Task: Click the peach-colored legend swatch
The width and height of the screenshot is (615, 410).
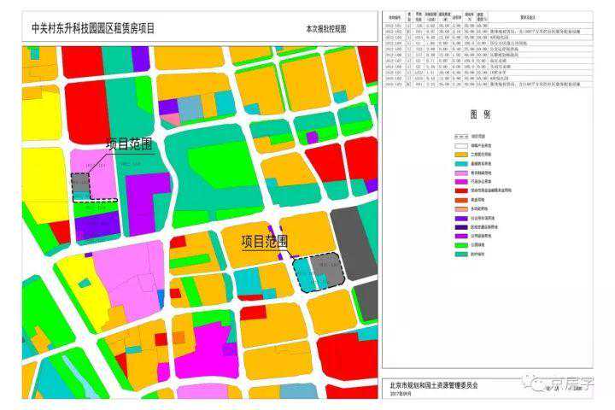Action: (x=462, y=209)
